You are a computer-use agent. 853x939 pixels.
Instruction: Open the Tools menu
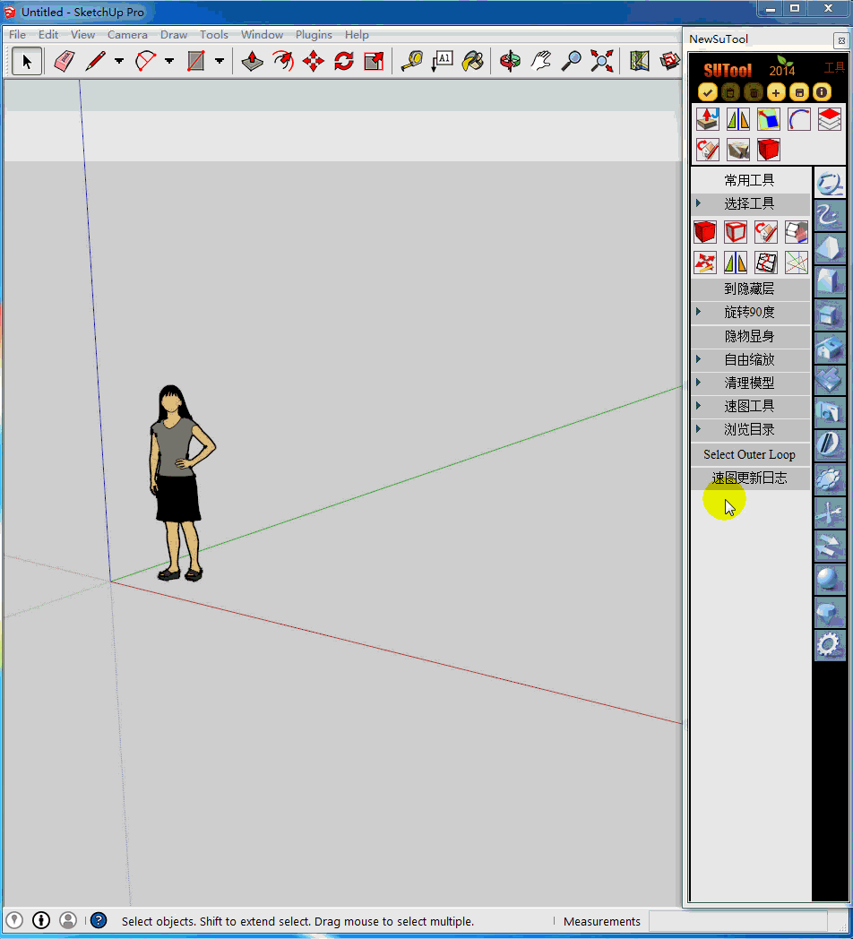pyautogui.click(x=214, y=35)
